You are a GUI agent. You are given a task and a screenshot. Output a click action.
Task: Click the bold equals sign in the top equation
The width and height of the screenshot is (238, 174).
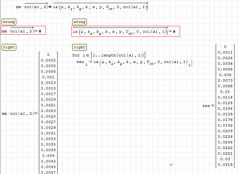pos(50,7)
